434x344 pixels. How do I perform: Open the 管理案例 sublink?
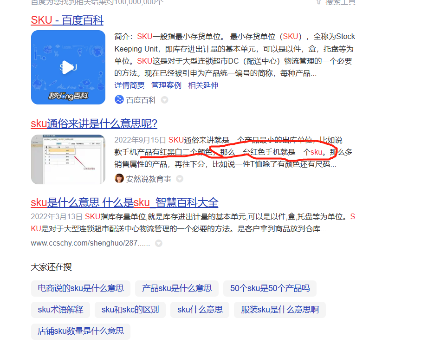pyautogui.click(x=166, y=85)
